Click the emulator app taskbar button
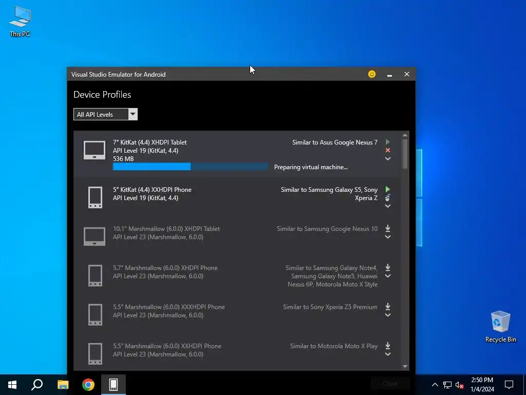Image resolution: width=526 pixels, height=395 pixels. 114,385
